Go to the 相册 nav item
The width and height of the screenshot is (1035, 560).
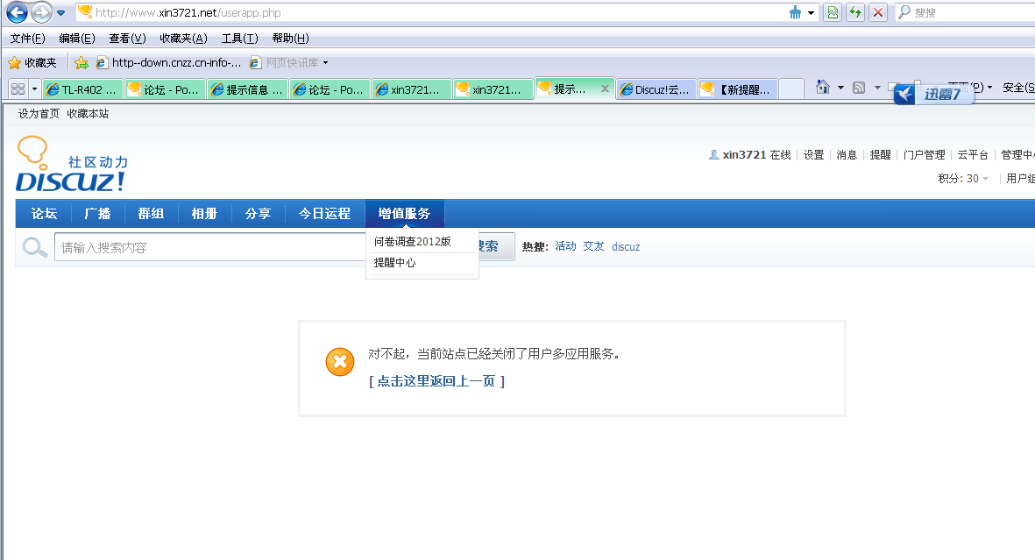(204, 213)
